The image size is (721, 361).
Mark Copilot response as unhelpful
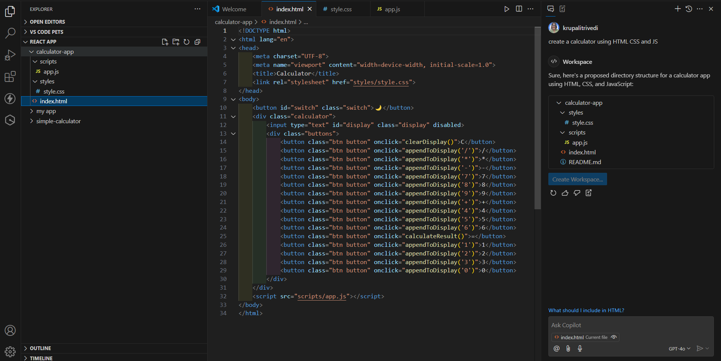(577, 193)
